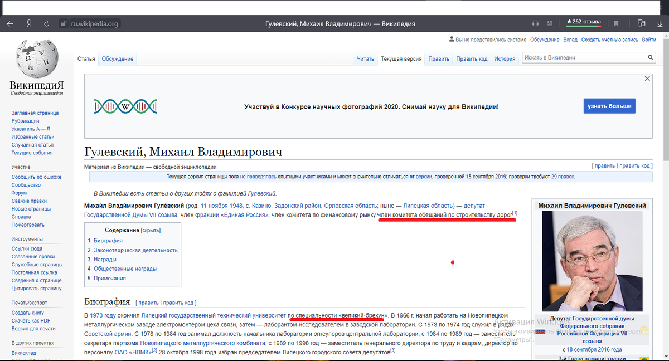Open Случайная статья link

click(x=33, y=145)
